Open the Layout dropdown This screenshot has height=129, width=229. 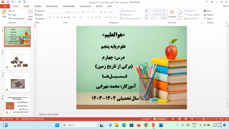[x=40, y=11]
